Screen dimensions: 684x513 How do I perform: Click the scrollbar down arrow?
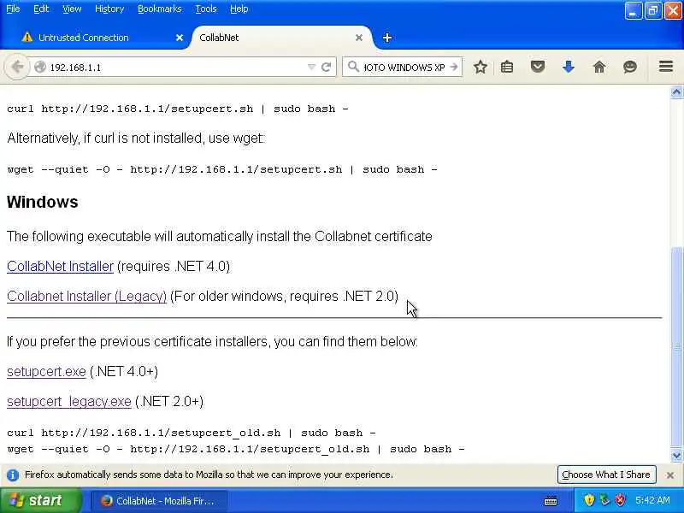676,456
